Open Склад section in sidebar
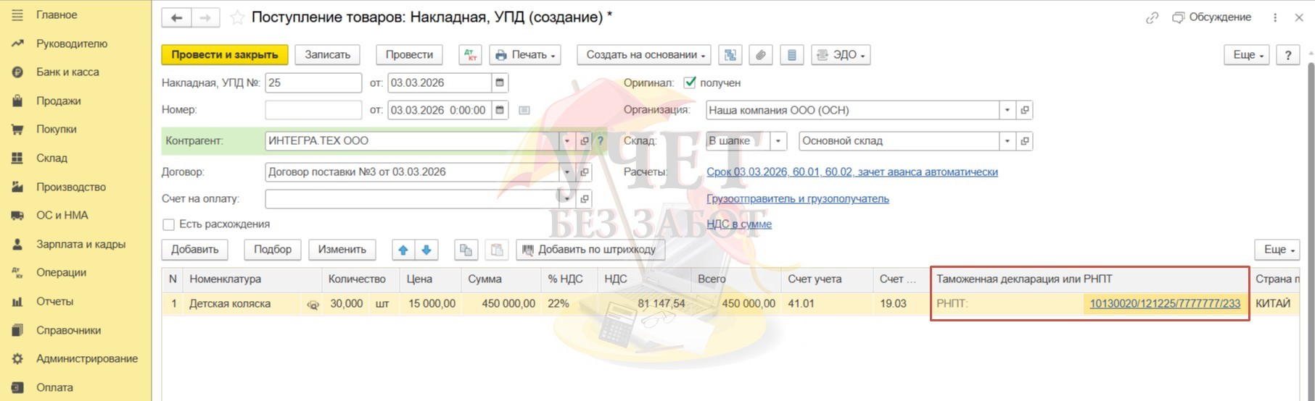 click(x=51, y=158)
